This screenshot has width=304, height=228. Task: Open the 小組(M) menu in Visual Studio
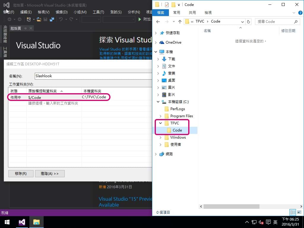coord(80,12)
